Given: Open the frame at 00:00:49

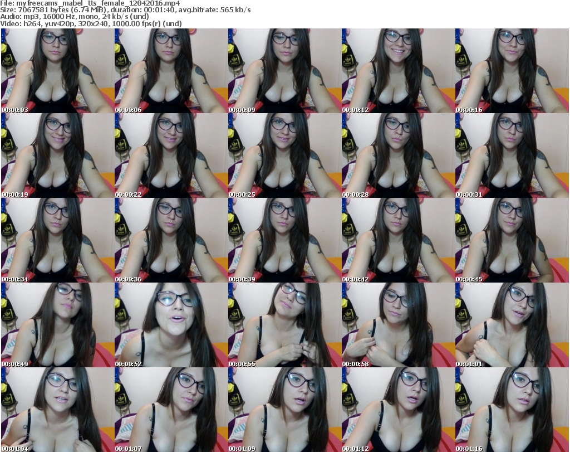Looking at the screenshot, I should point(57,325).
